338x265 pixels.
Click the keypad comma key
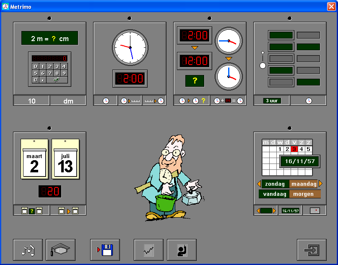pos(43,80)
